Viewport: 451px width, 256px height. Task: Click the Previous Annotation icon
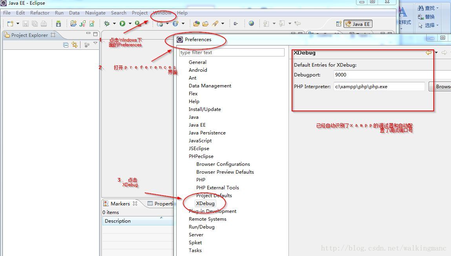282,24
